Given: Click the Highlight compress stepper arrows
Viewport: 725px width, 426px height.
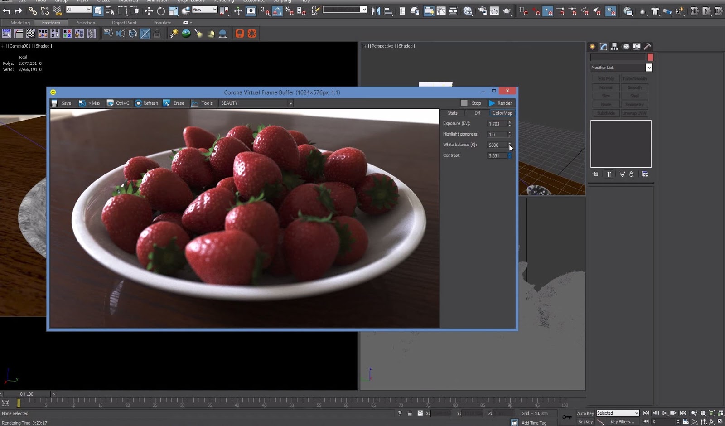Looking at the screenshot, I should tap(510, 135).
